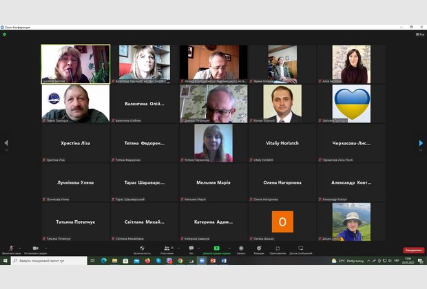The width and height of the screenshot is (427, 289).
Task: Open the Безопасность security shield
Action: (142, 248)
